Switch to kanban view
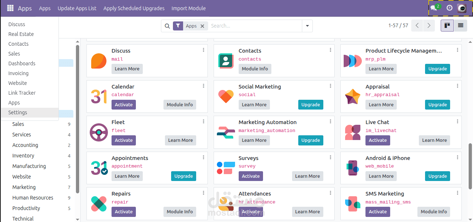This screenshot has width=473, height=222. click(447, 25)
